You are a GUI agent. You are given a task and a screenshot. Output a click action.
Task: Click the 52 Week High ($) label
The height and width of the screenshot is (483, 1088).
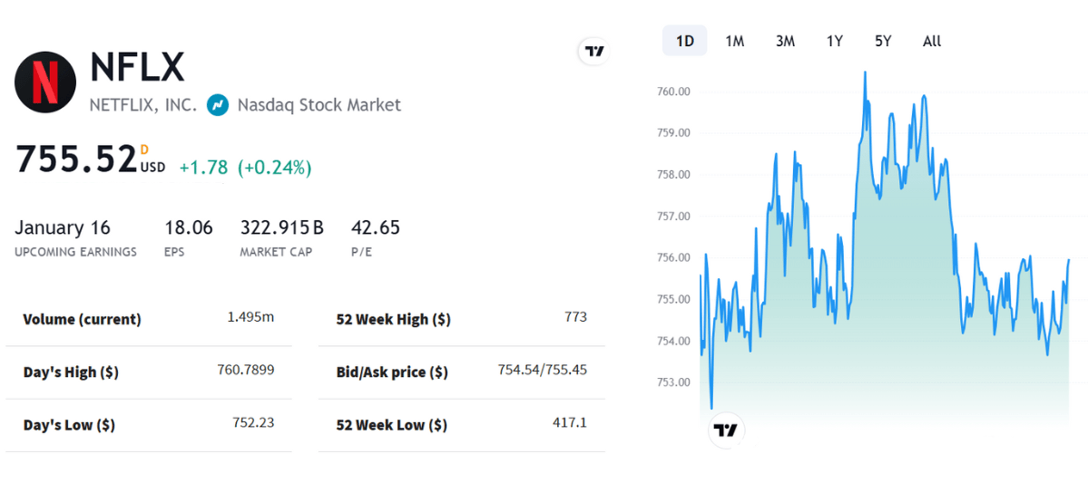[394, 320]
